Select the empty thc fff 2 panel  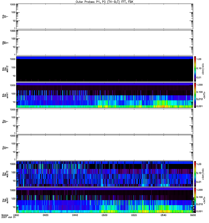(x=104, y=148)
